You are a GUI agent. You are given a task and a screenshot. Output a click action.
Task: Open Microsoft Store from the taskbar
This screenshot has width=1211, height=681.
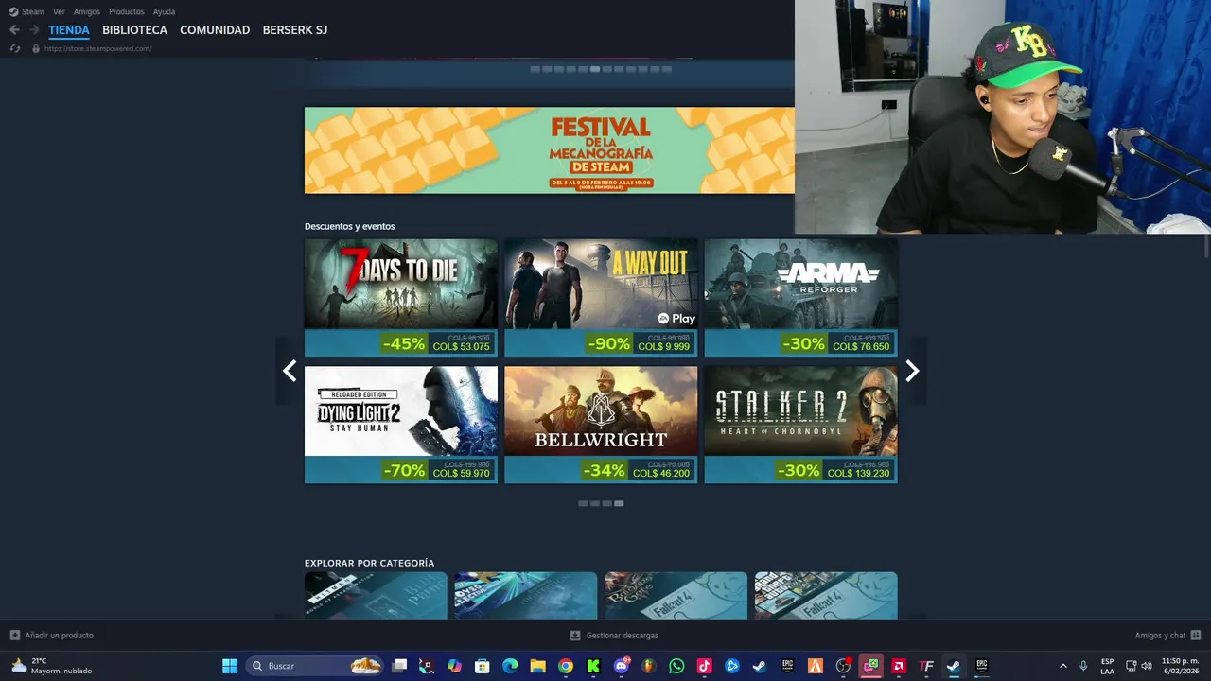click(483, 666)
